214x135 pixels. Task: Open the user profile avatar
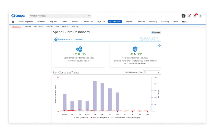(x=183, y=16)
